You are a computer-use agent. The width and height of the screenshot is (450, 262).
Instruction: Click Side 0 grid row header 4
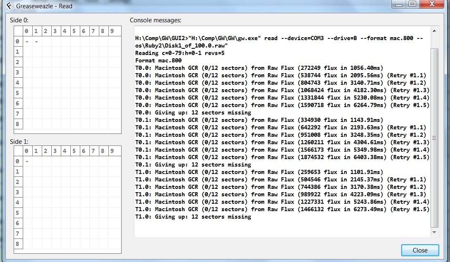coord(17,83)
